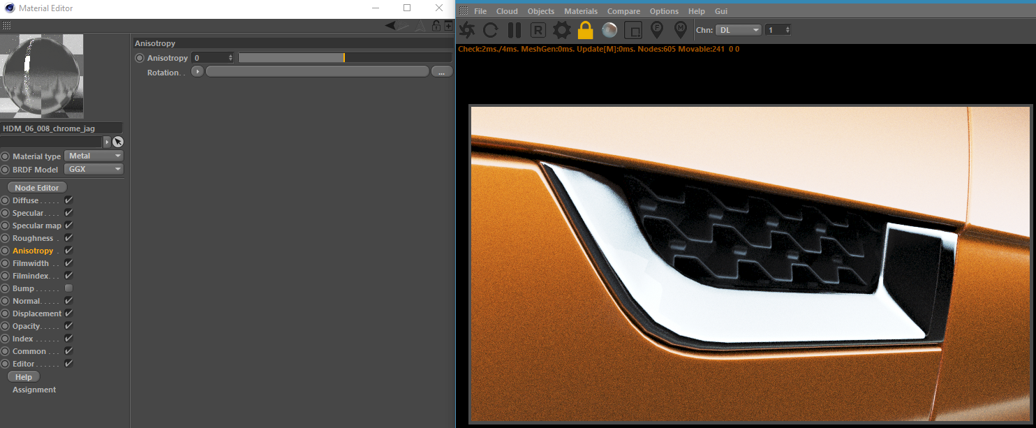Disable the Anisotropy channel checkbox
1036x428 pixels.
[x=68, y=251]
